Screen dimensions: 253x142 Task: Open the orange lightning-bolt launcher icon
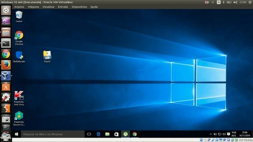6,108
